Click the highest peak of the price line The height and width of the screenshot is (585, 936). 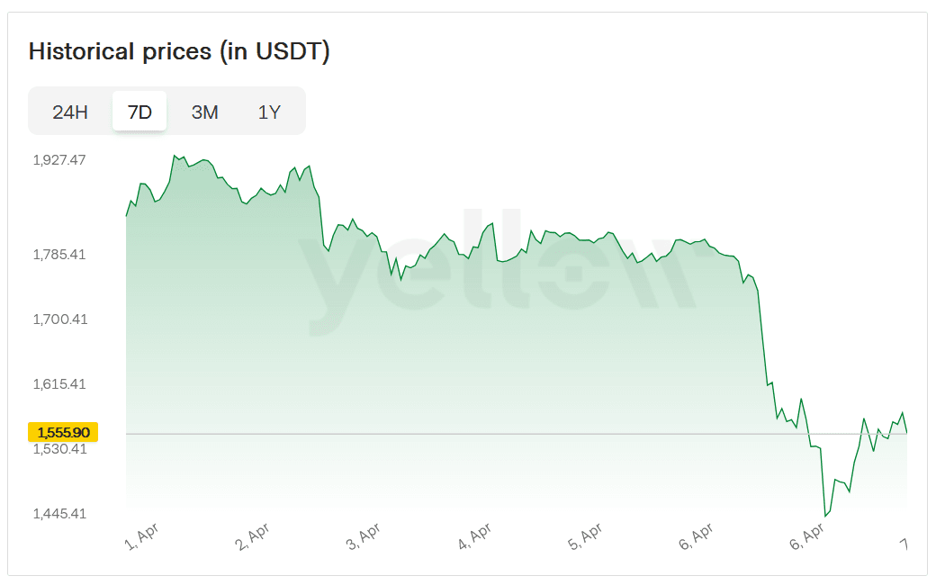click(175, 156)
